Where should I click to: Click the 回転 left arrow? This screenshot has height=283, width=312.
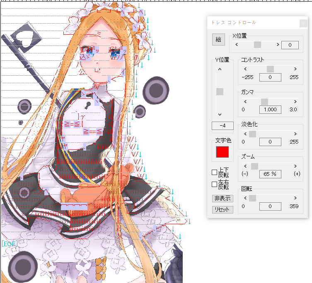pos(245,198)
